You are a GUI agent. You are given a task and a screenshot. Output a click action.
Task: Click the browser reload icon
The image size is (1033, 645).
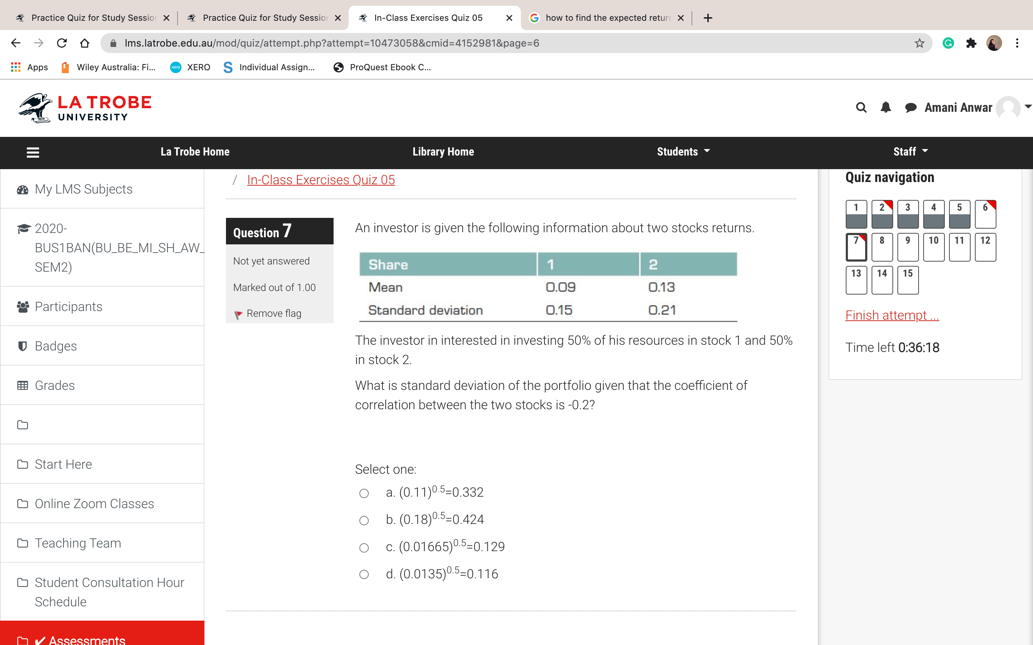point(62,43)
